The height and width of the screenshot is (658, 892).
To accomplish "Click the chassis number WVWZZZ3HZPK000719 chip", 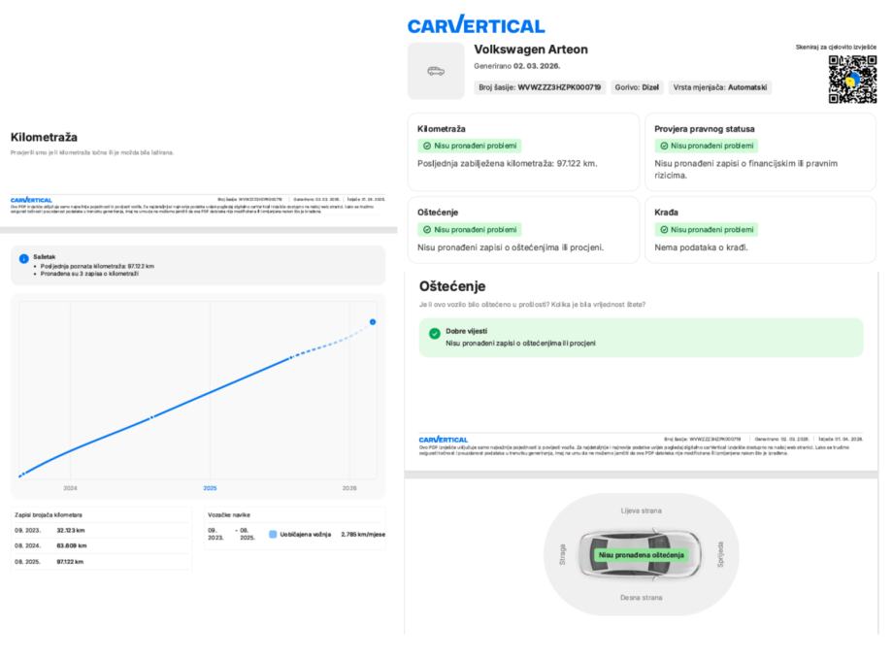I will tap(540, 87).
